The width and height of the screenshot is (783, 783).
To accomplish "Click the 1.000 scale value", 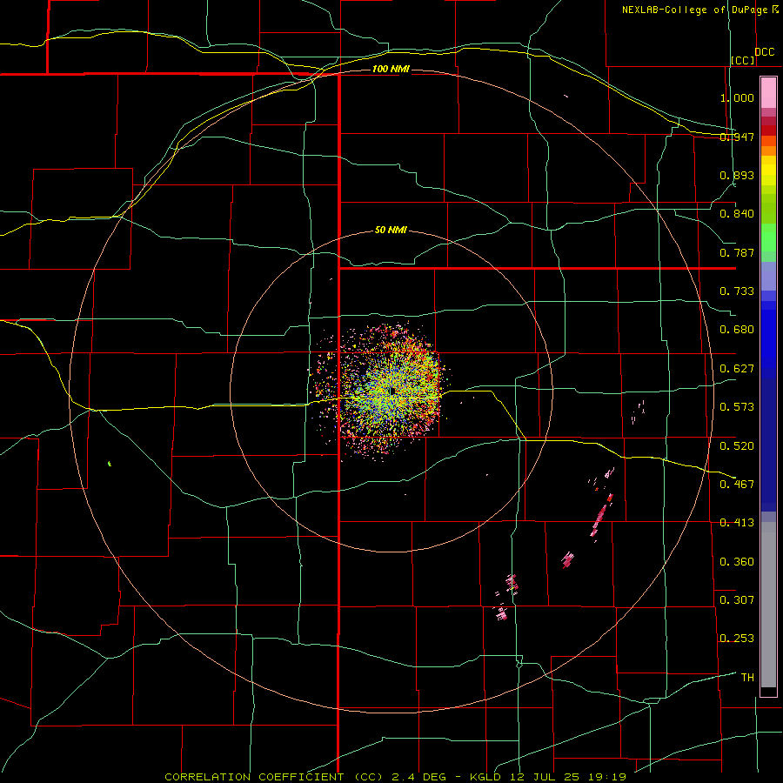I will coord(737,97).
